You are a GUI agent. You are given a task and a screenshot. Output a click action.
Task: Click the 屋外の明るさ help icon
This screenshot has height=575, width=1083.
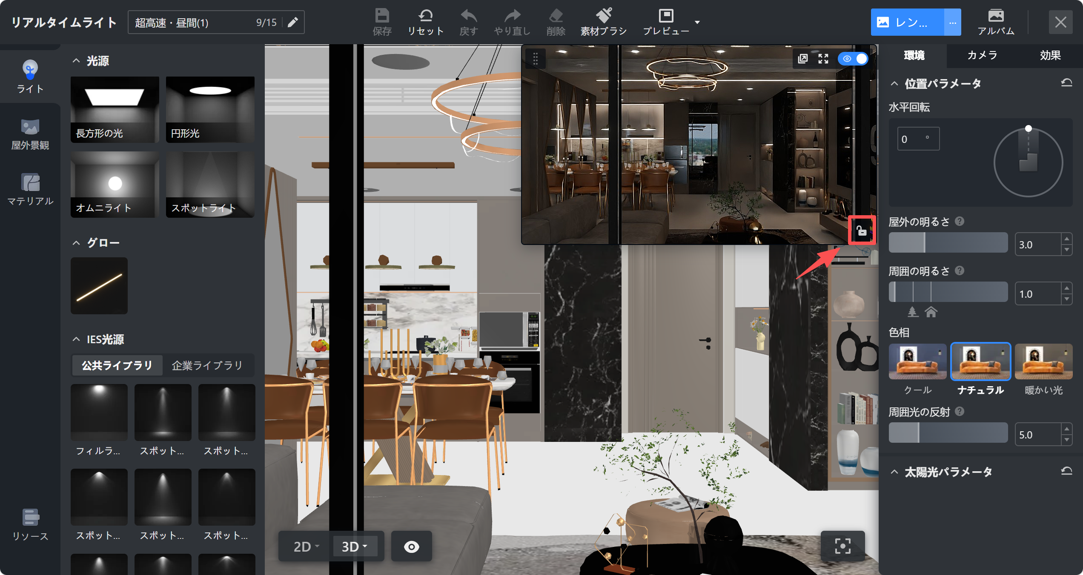(x=960, y=221)
